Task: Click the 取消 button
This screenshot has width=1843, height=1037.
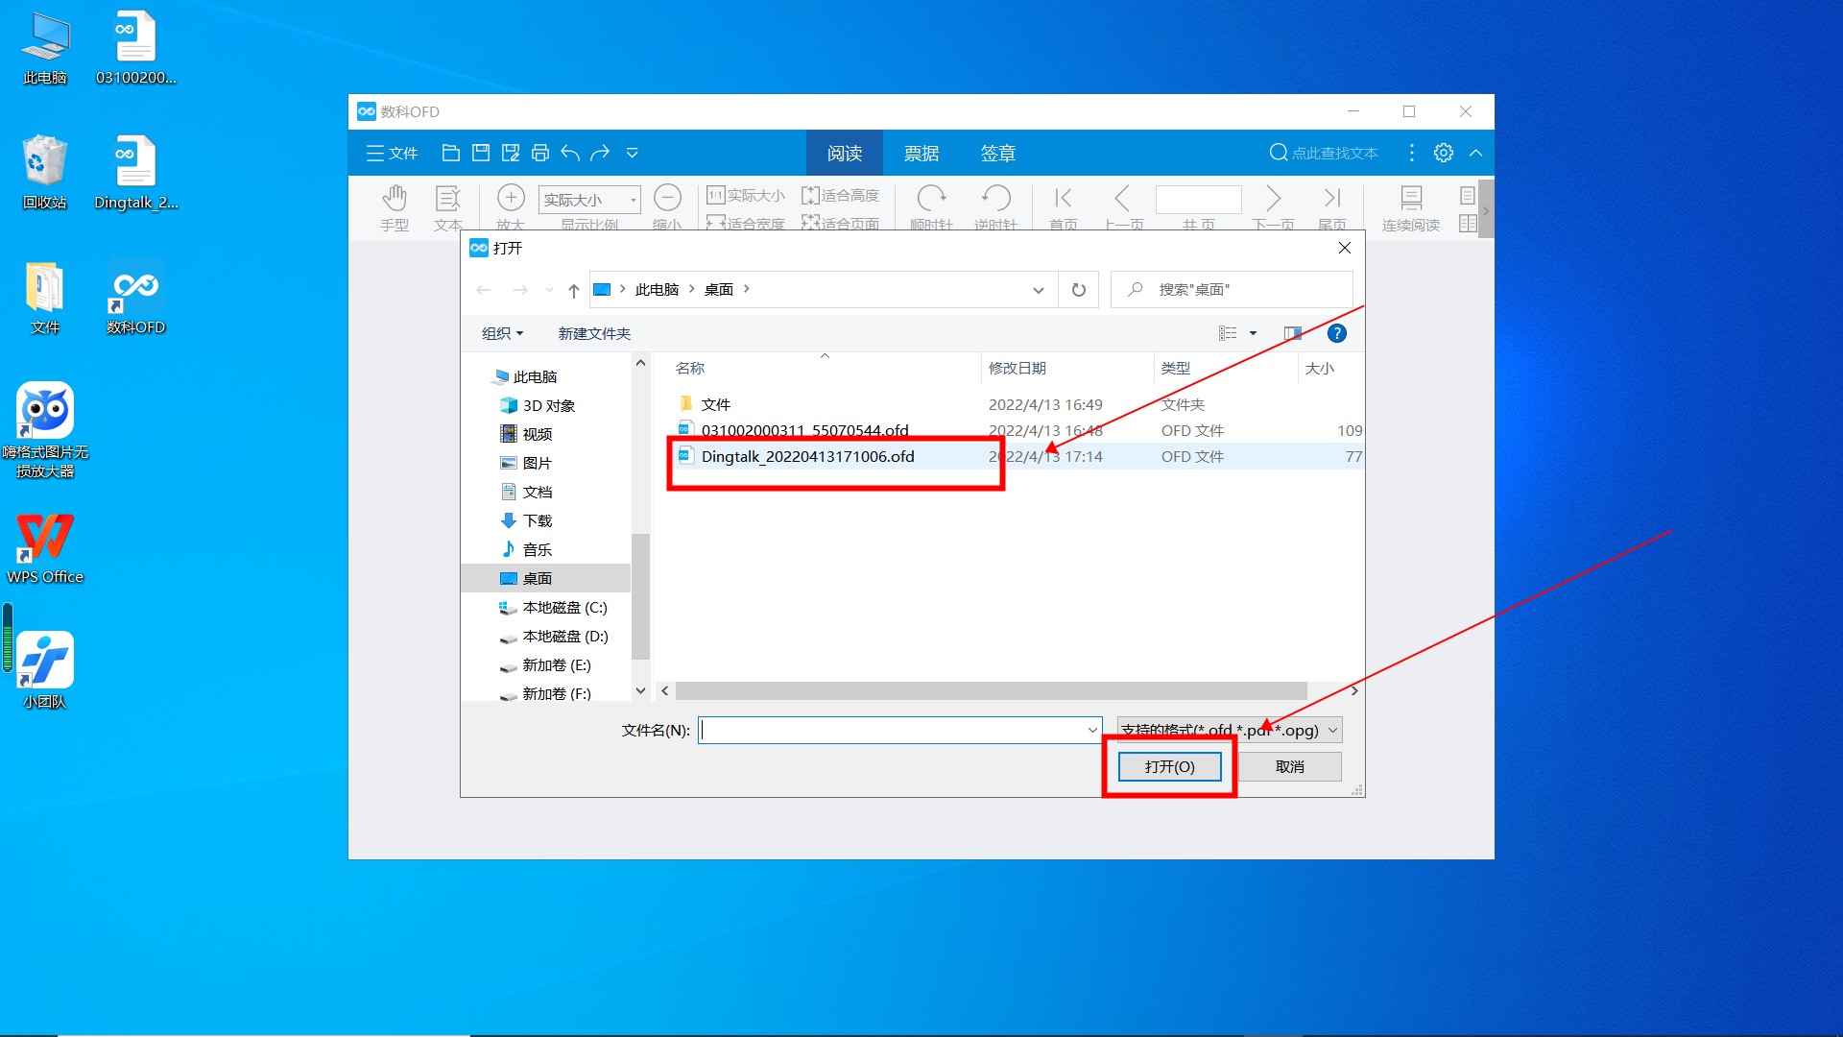Action: point(1289,766)
